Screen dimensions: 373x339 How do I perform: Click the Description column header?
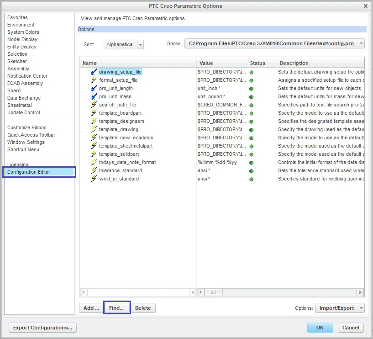click(294, 63)
